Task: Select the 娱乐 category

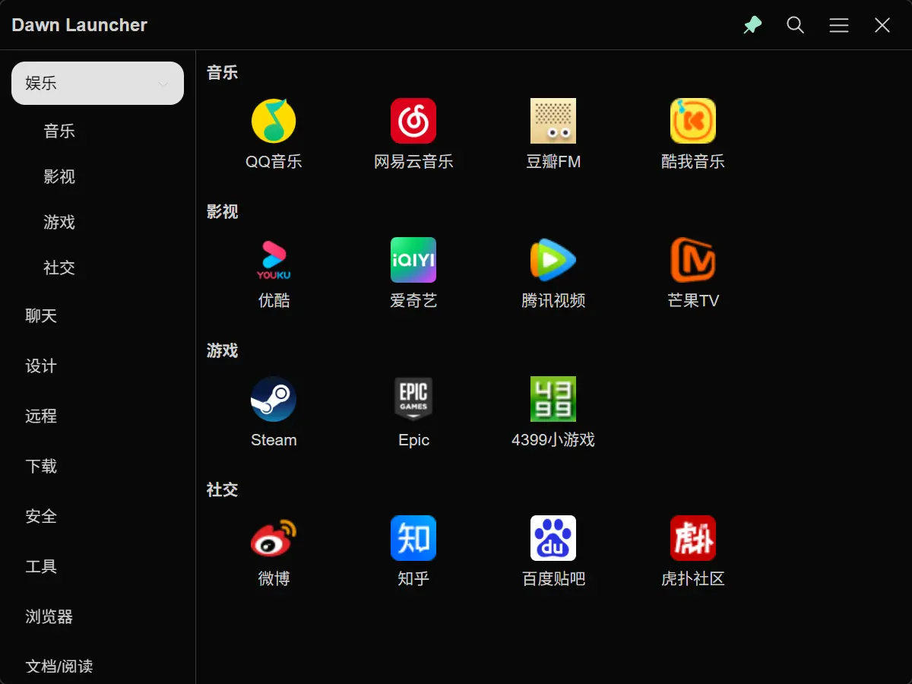Action: click(x=97, y=83)
